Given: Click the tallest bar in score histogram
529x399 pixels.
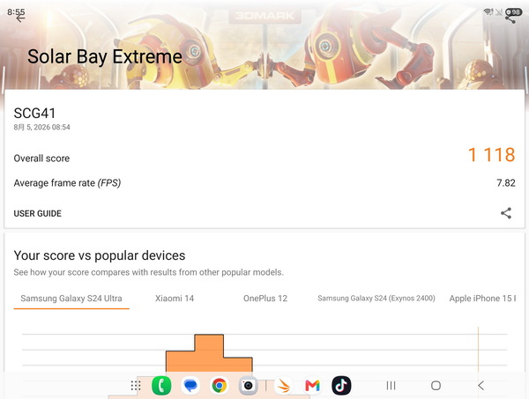Looking at the screenshot, I should (x=209, y=352).
